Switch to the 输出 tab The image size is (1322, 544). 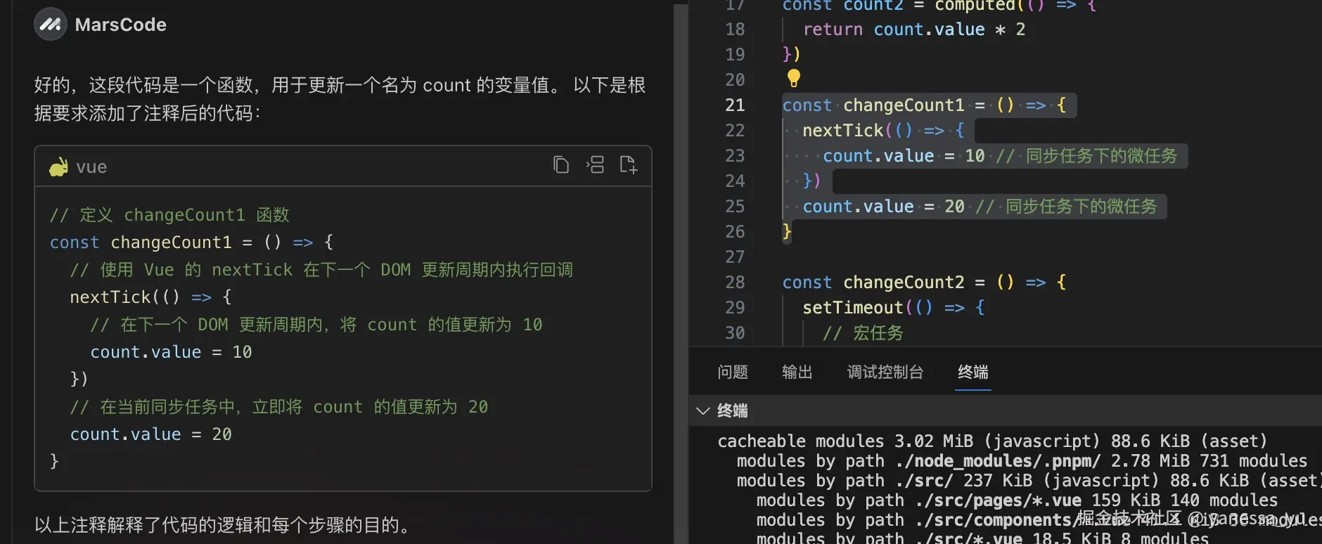point(797,372)
